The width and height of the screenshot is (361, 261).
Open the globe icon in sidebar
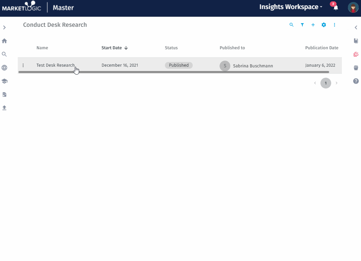point(4,68)
